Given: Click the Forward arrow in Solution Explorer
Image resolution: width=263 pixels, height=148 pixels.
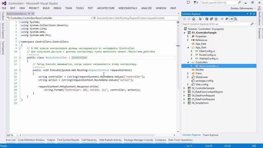Looking at the screenshot, I should pyautogui.click(x=189, y=19).
